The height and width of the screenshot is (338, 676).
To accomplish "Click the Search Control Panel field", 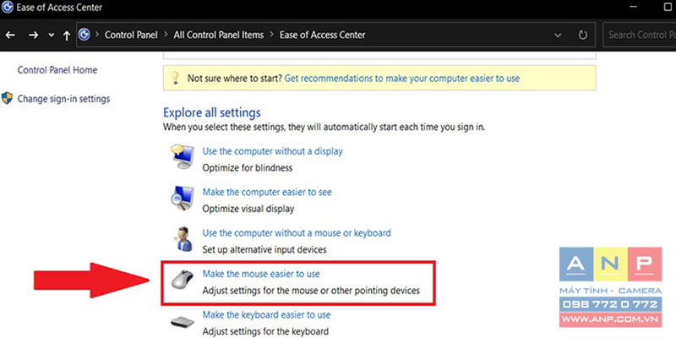I will [640, 35].
